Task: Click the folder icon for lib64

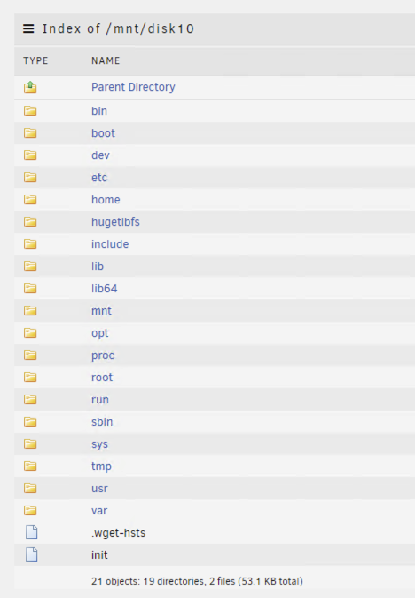Action: click(30, 288)
